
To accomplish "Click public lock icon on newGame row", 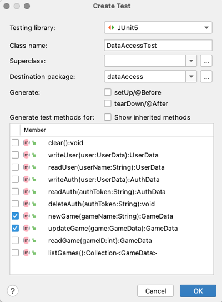I will click(34, 216).
